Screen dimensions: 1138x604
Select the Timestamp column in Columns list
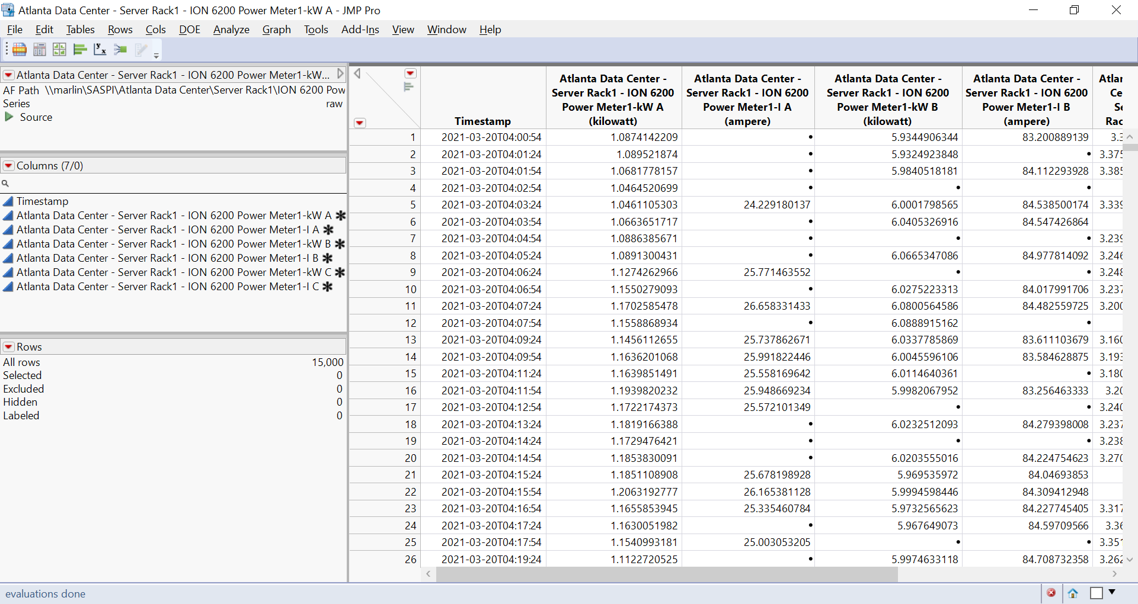point(42,201)
